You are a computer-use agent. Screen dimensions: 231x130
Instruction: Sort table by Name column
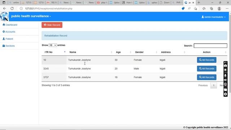click(90, 52)
